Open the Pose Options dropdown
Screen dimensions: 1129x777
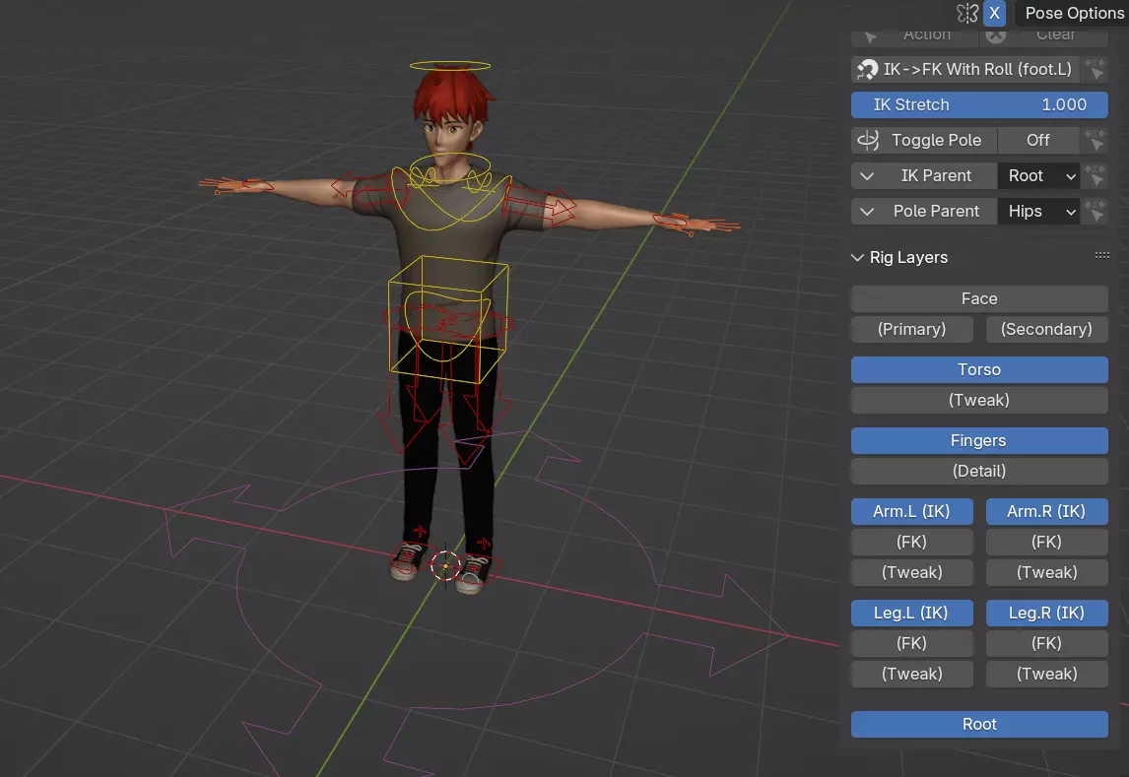[x=1074, y=13]
